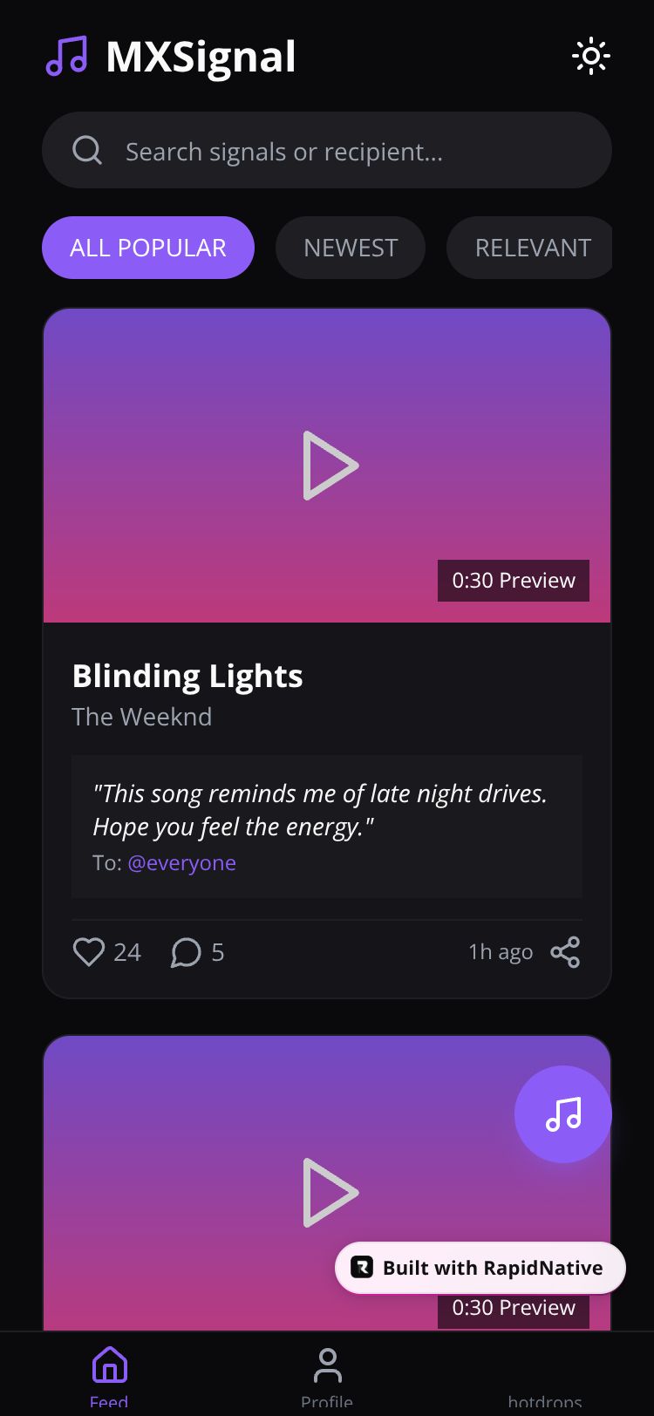Choose the RELEVANT filter chip
Image resolution: width=654 pixels, height=1416 pixels.
point(532,248)
